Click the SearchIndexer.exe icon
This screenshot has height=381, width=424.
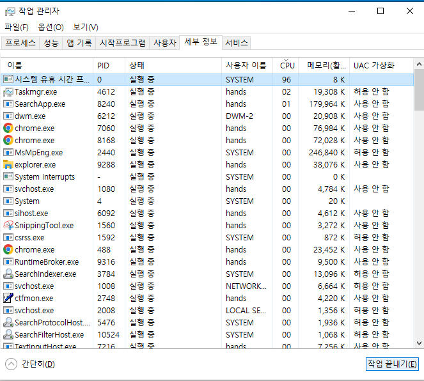[8, 274]
